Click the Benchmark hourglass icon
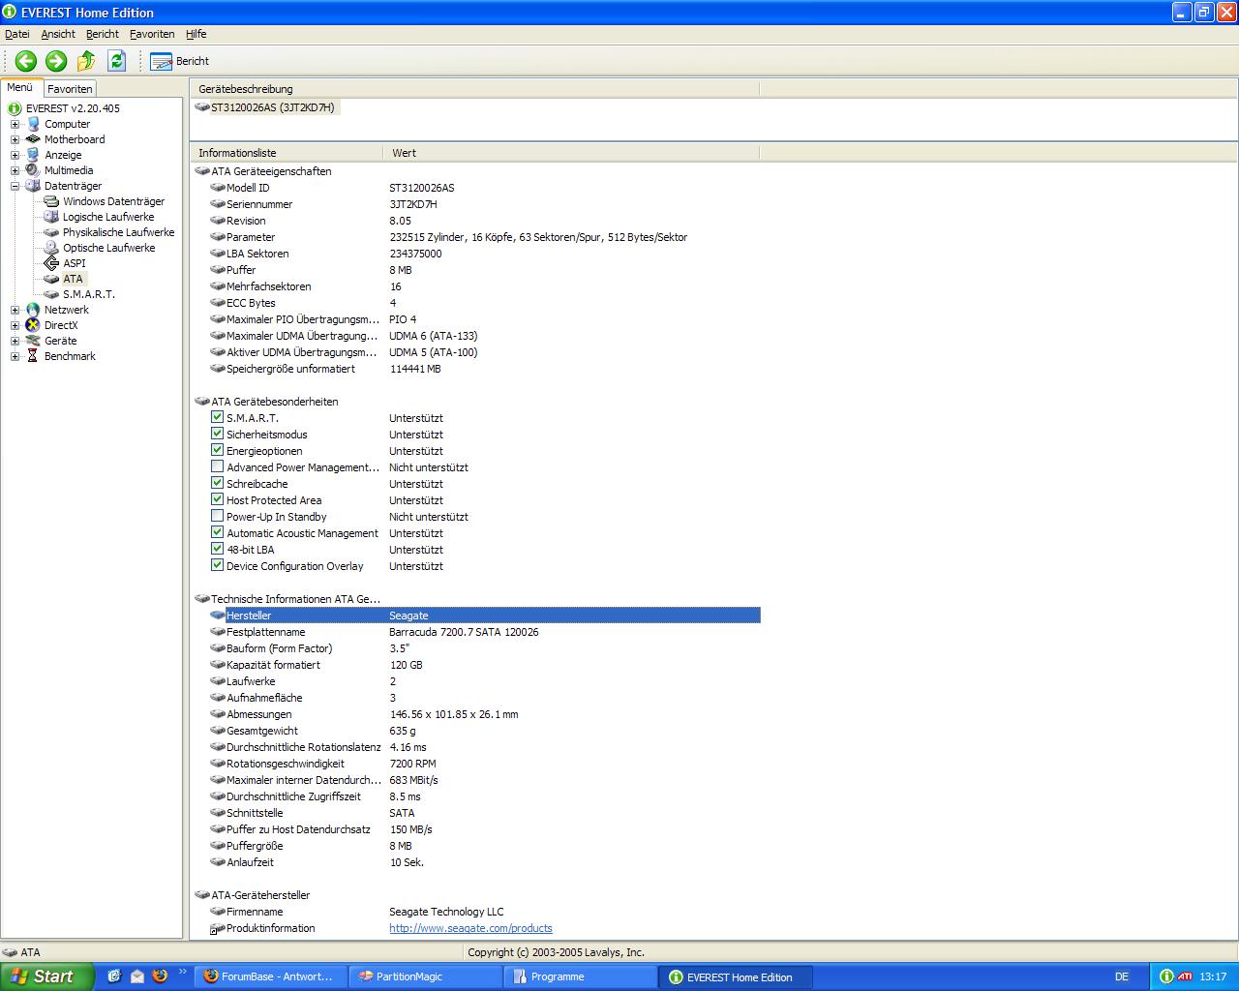This screenshot has height=991, width=1239. [33, 356]
